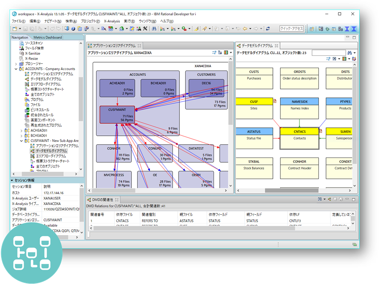
Task: Close the DMDの関連性 view tab
Action: pos(117,200)
